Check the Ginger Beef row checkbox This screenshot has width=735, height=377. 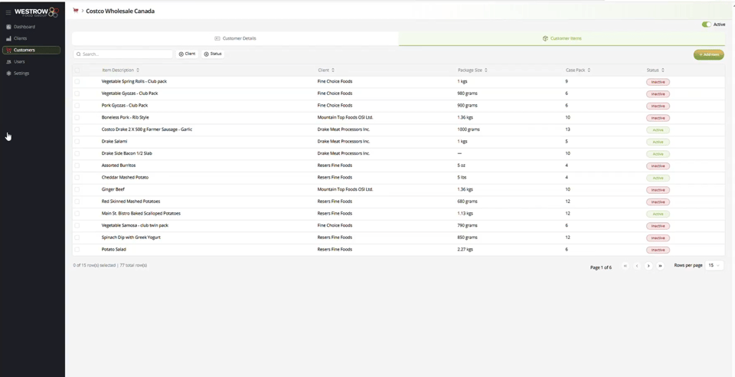[77, 189]
